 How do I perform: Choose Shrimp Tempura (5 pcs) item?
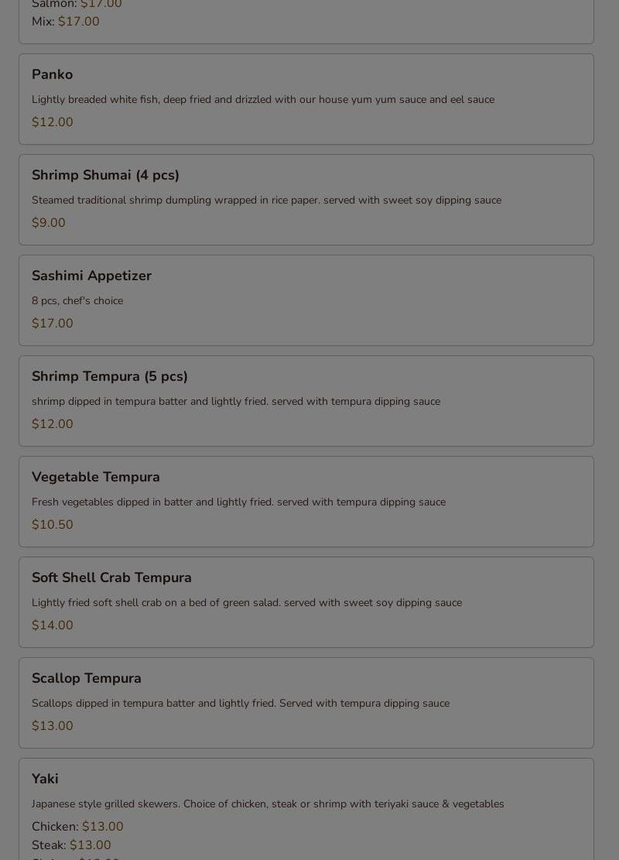(110, 376)
